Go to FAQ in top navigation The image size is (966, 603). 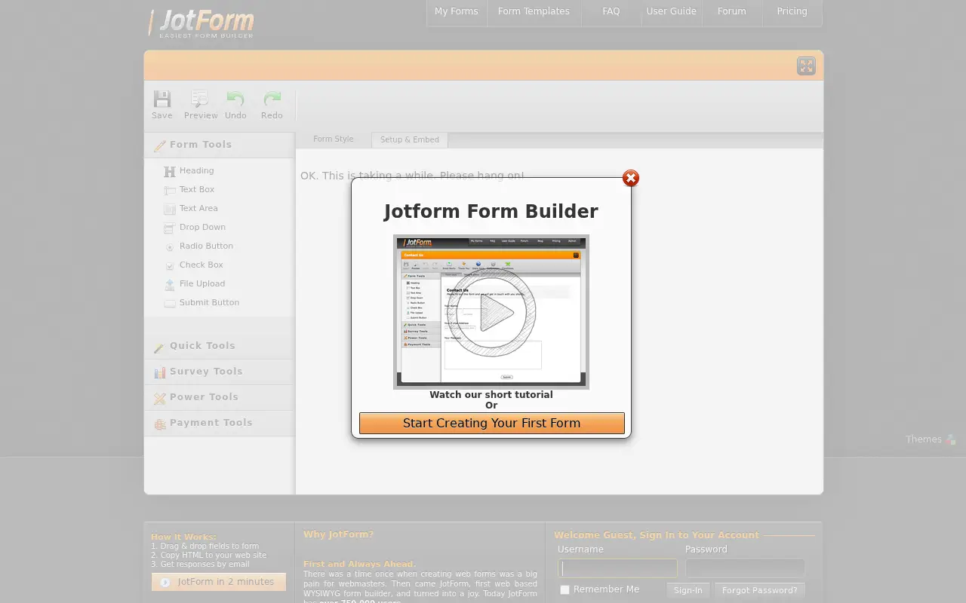611,12
